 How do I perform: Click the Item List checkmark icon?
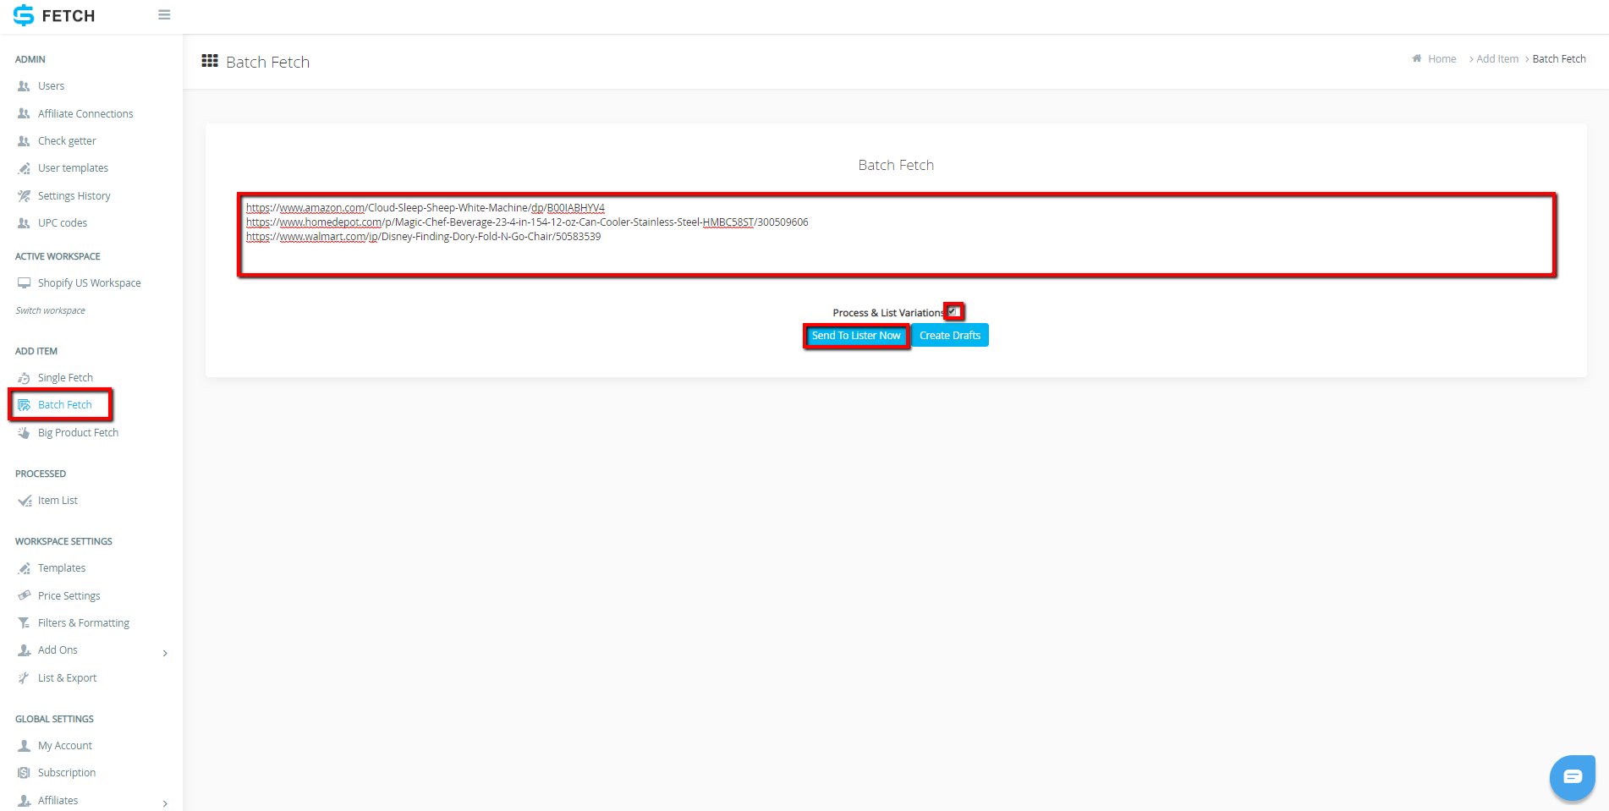tap(25, 501)
